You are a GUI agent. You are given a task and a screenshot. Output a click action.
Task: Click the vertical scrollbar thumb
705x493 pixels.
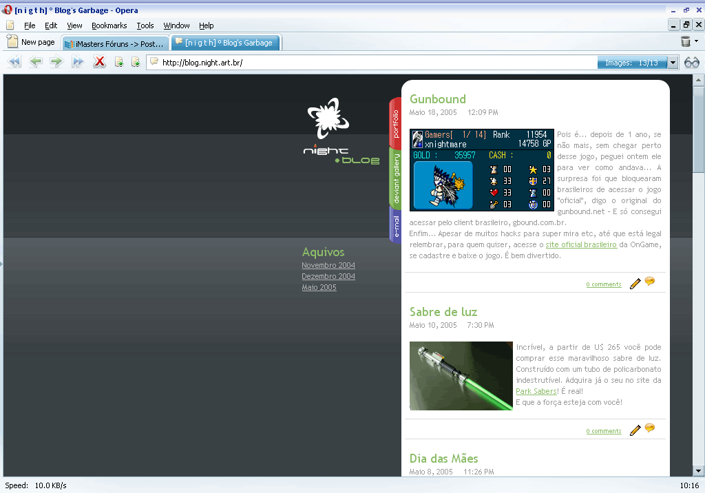[698, 129]
